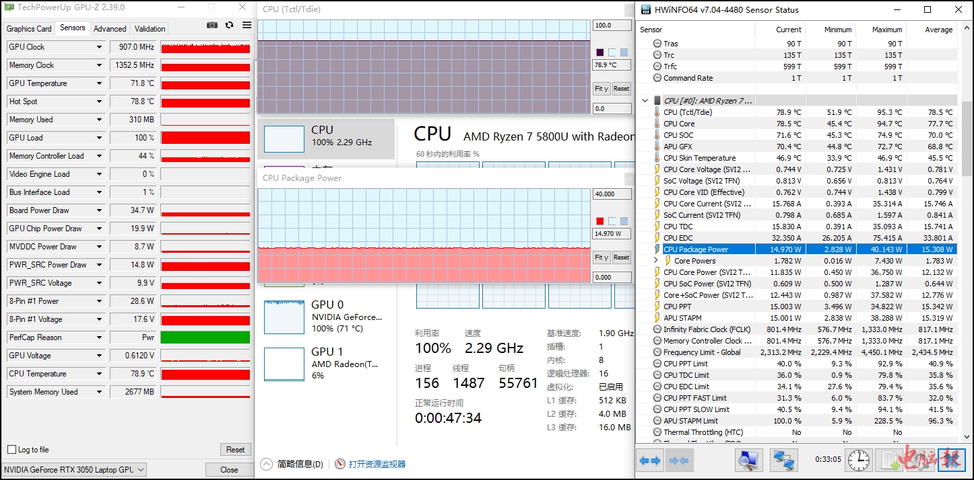Click the HWiNFO magnifier monitor icon
Viewport: 974px width, 480px height.
tap(748, 461)
